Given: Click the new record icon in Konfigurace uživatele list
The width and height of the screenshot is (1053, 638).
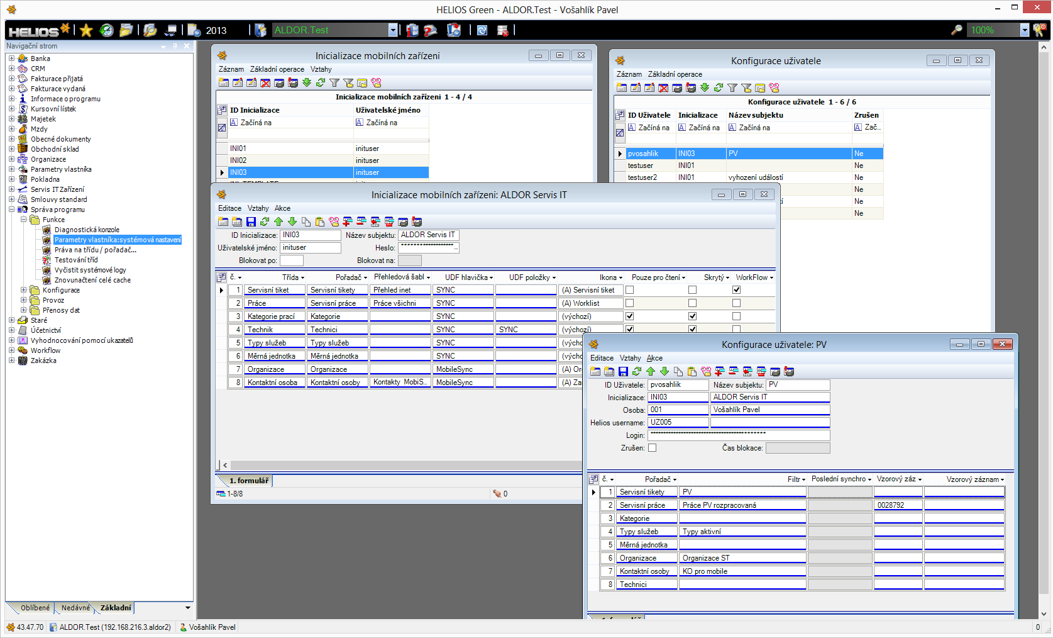Looking at the screenshot, I should 622,87.
